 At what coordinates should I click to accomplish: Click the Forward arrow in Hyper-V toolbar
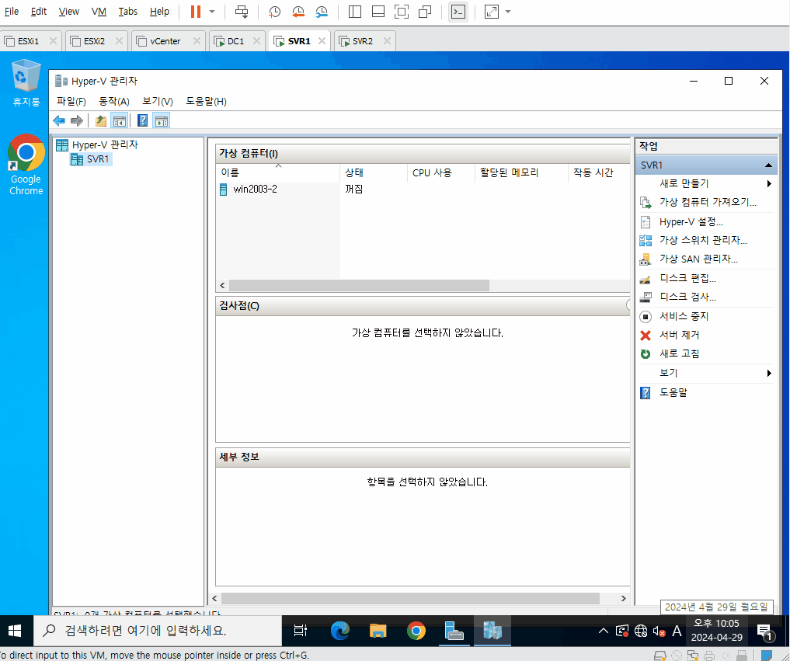(x=77, y=121)
